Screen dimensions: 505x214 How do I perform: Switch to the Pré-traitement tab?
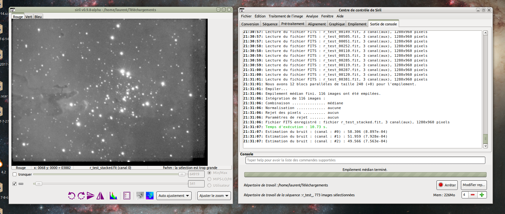(293, 24)
